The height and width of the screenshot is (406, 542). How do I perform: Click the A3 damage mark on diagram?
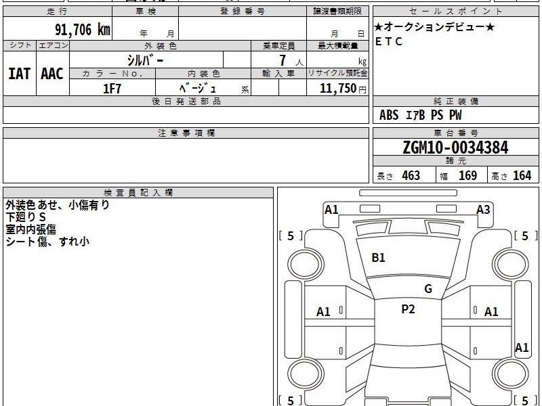point(483,210)
